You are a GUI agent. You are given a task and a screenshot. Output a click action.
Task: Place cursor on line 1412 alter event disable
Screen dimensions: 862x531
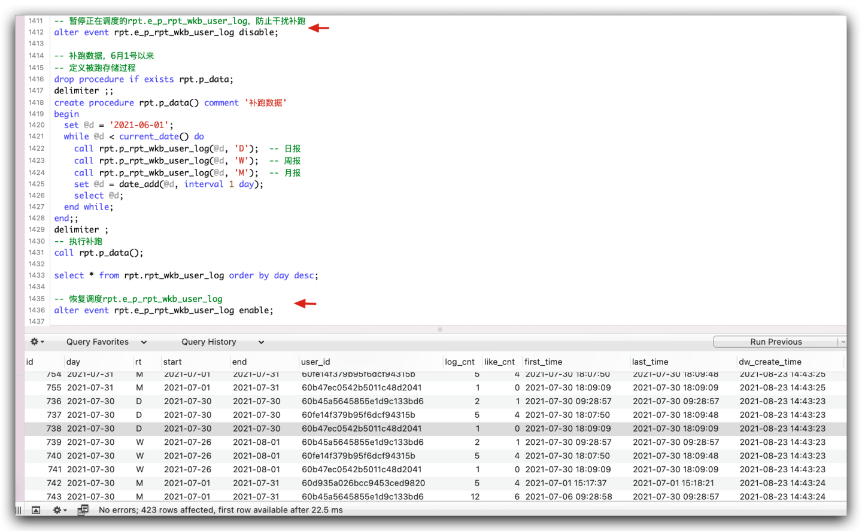pyautogui.click(x=166, y=32)
